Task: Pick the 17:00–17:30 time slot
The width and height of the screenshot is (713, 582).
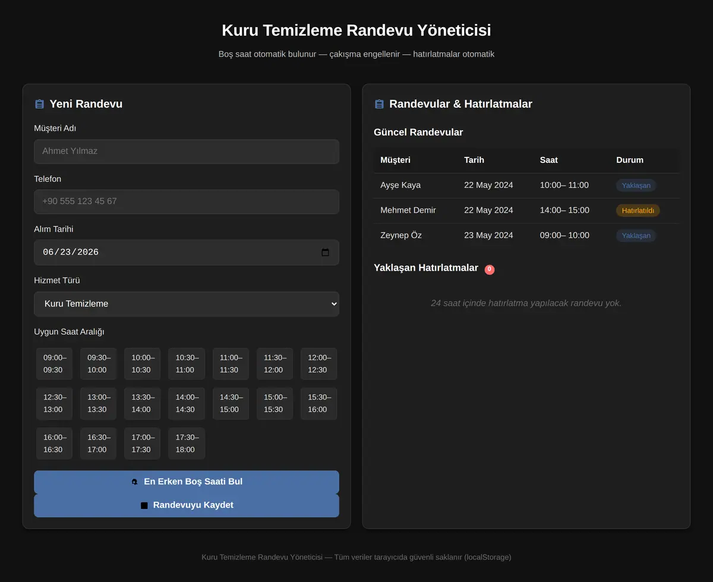Action: pos(143,443)
